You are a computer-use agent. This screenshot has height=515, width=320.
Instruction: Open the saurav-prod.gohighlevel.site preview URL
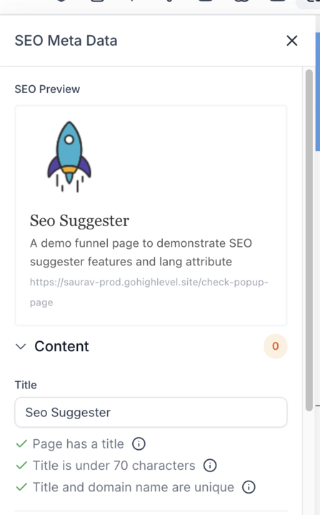pos(149,292)
